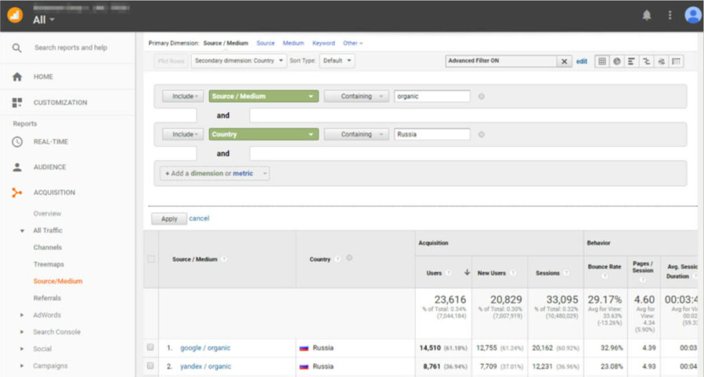Viewport: 704px width, 377px height.
Task: Expand the Social section
Action: pos(21,349)
